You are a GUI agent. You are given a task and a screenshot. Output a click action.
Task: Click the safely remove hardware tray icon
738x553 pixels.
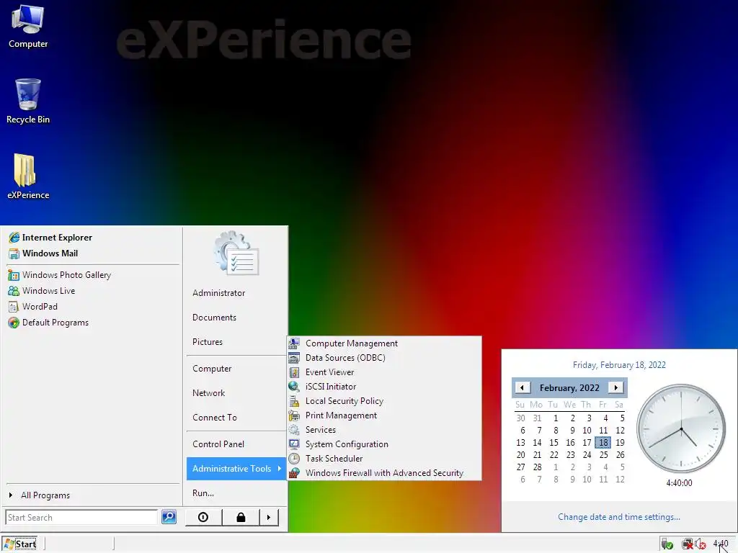click(x=667, y=544)
